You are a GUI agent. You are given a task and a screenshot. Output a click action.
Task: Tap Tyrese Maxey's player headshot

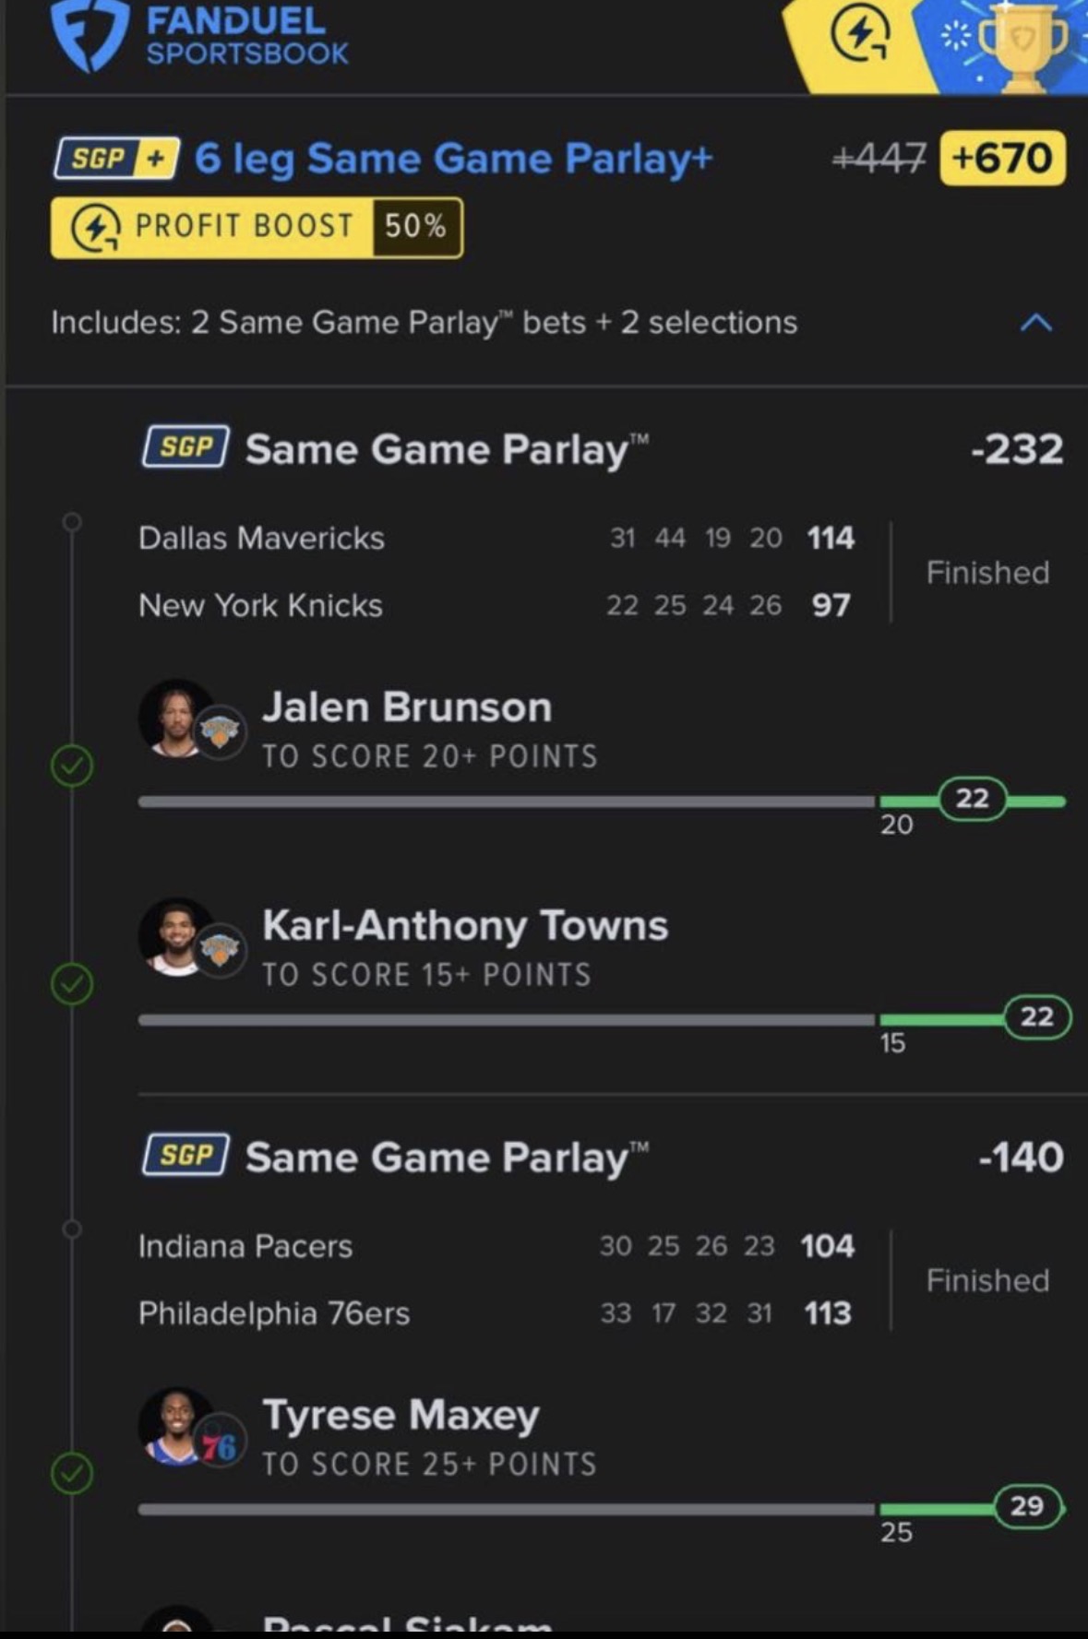(177, 1427)
